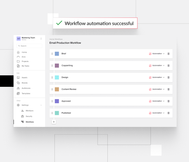Open Assets in the Hub section
The image size is (189, 162).
coord(24,78)
